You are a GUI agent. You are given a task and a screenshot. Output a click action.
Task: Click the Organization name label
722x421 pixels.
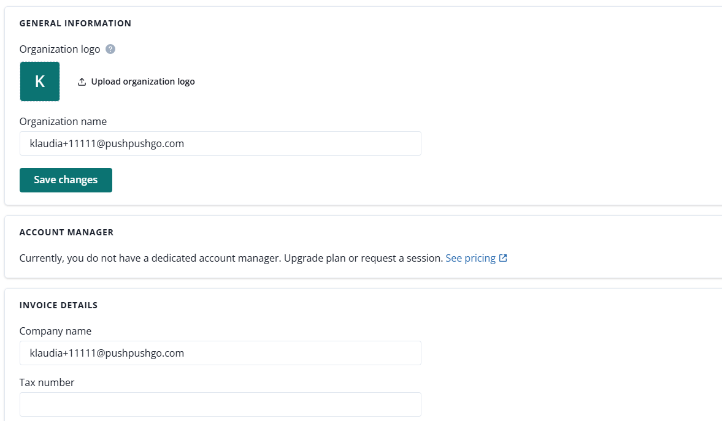click(x=63, y=121)
